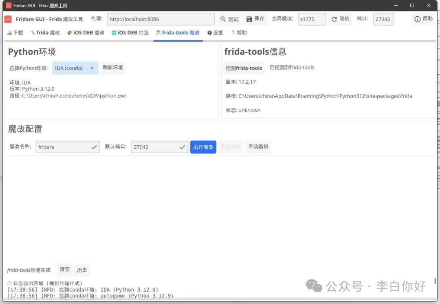The height and width of the screenshot is (304, 440).
Task: Expand the 默认端口 27042 combo box
Action: [159, 147]
